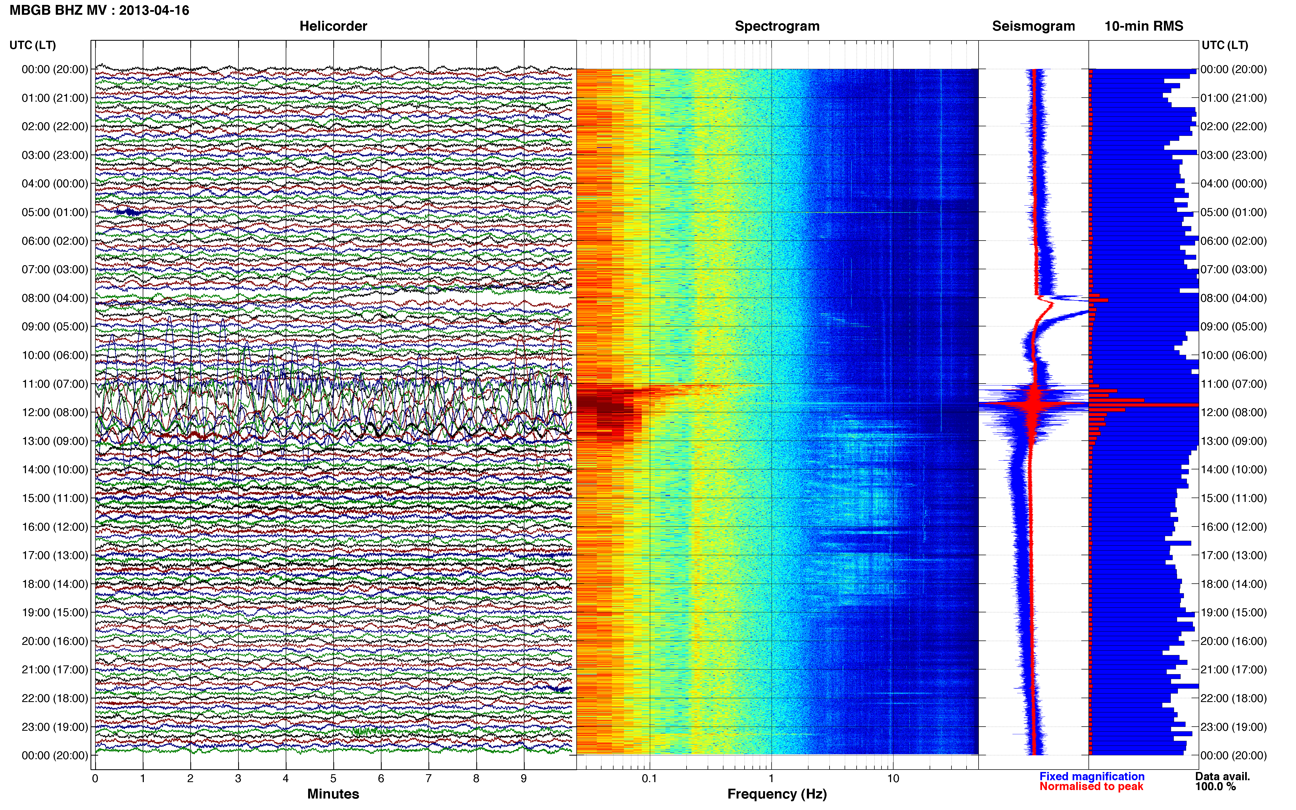Click tick 5 on the Minutes axis
1296x810 pixels.
333,779
